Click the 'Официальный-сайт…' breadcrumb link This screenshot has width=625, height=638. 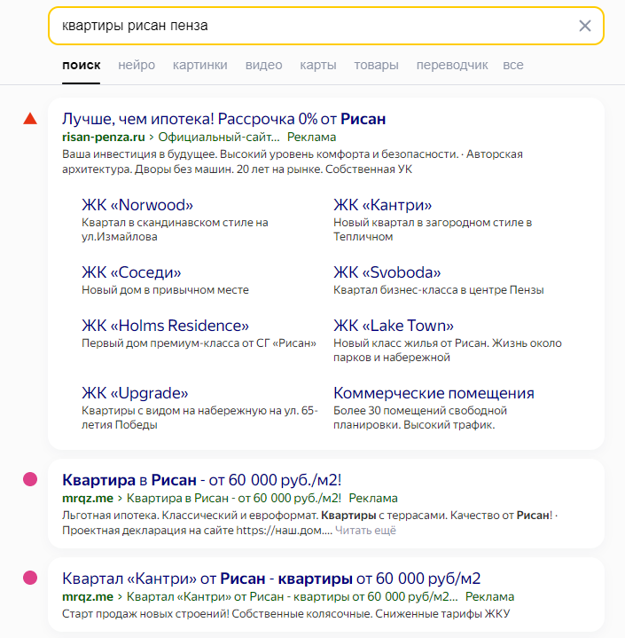pos(219,138)
